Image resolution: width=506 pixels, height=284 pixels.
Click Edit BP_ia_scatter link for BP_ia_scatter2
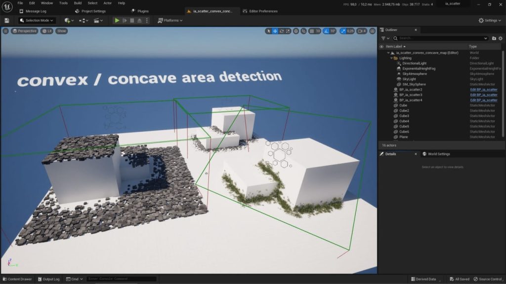click(x=483, y=90)
